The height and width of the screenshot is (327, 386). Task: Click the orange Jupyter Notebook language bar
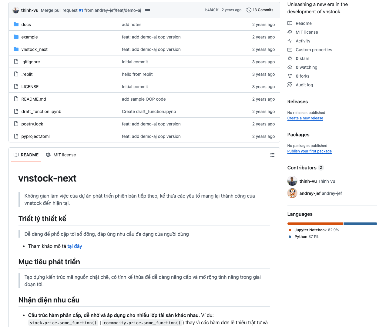coord(315,224)
